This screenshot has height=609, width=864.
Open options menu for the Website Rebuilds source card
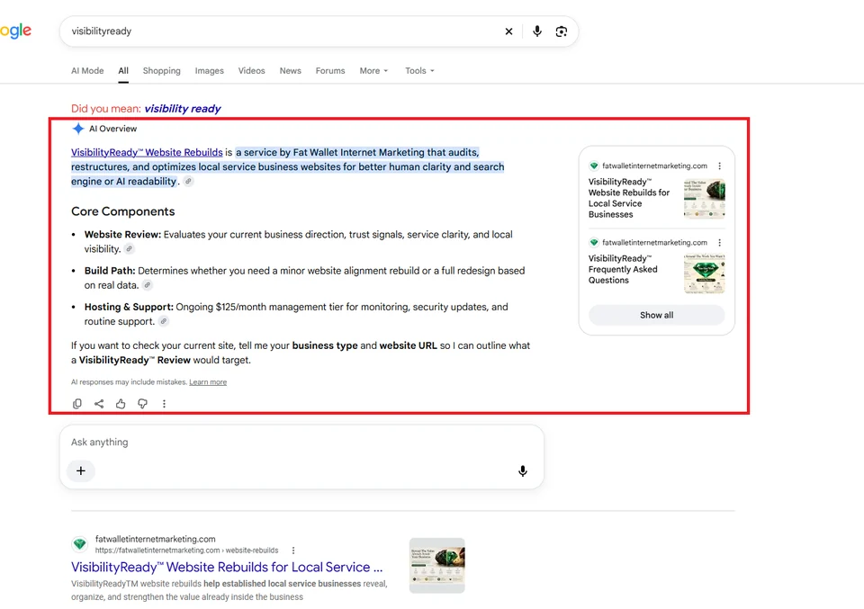pyautogui.click(x=720, y=166)
